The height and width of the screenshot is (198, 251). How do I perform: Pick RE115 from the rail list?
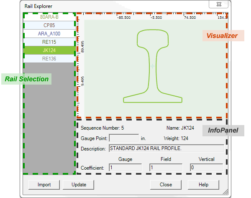[49, 42]
